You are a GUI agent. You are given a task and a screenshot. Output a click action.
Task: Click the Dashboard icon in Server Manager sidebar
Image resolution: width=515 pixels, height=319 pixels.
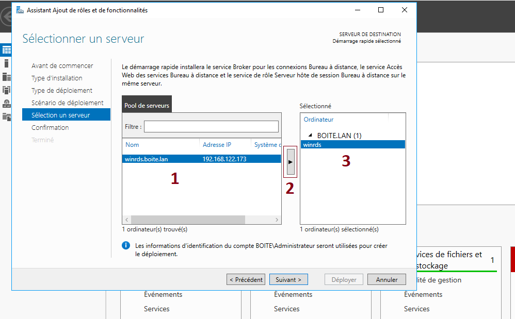6,50
